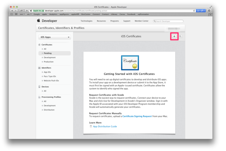Open the Technologies menu
The image size is (226, 151).
[x=86, y=21]
